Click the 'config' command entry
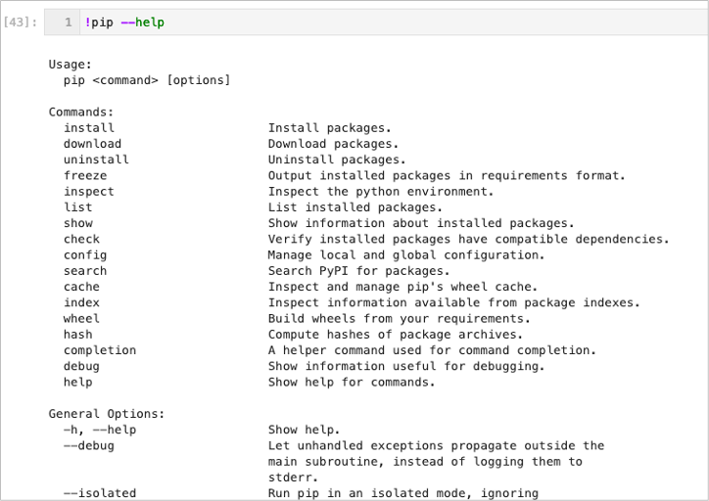Viewport: 709px width, 501px height. pyautogui.click(x=85, y=255)
